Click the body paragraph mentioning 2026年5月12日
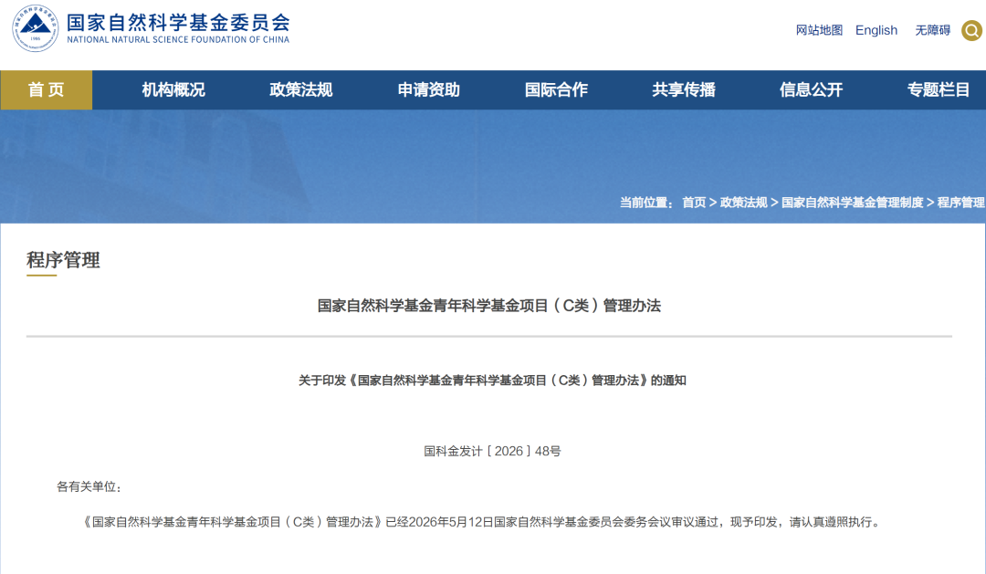This screenshot has width=986, height=574. pyautogui.click(x=482, y=522)
